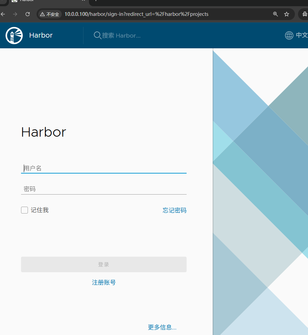Click the 登录 login button
Viewport: 308px width, 335px height.
[x=104, y=264]
